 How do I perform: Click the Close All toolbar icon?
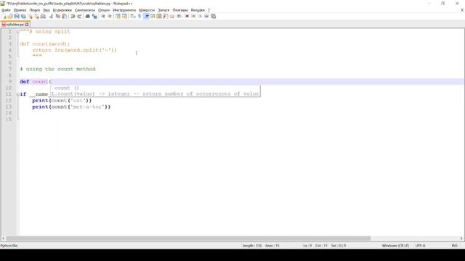(x=36, y=16)
